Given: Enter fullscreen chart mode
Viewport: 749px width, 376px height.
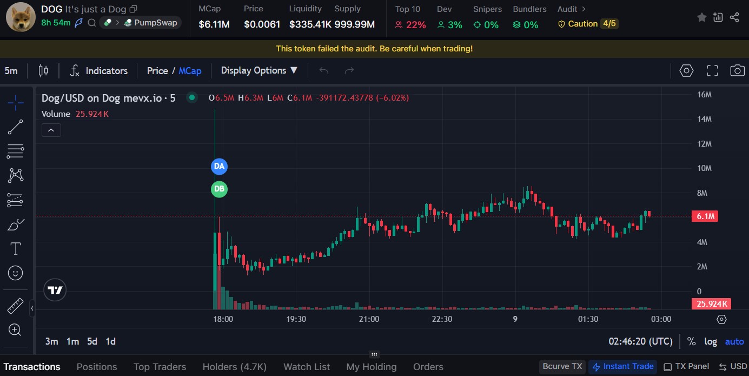Looking at the screenshot, I should tap(713, 71).
